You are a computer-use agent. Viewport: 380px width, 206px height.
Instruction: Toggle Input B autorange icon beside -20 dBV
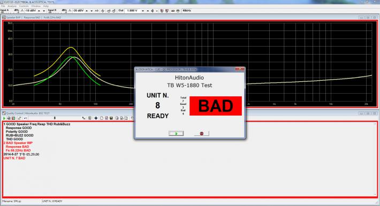click(70, 11)
